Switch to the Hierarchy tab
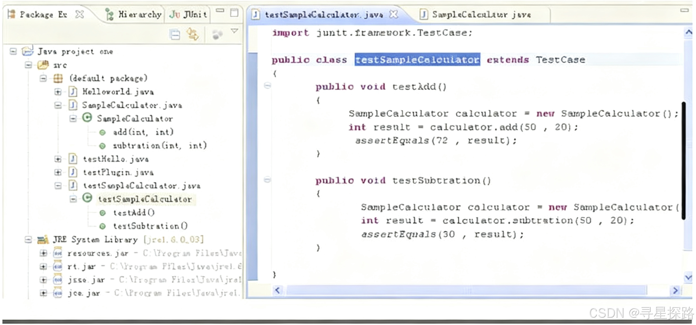Image resolution: width=696 pixels, height=325 pixels. coord(134,15)
